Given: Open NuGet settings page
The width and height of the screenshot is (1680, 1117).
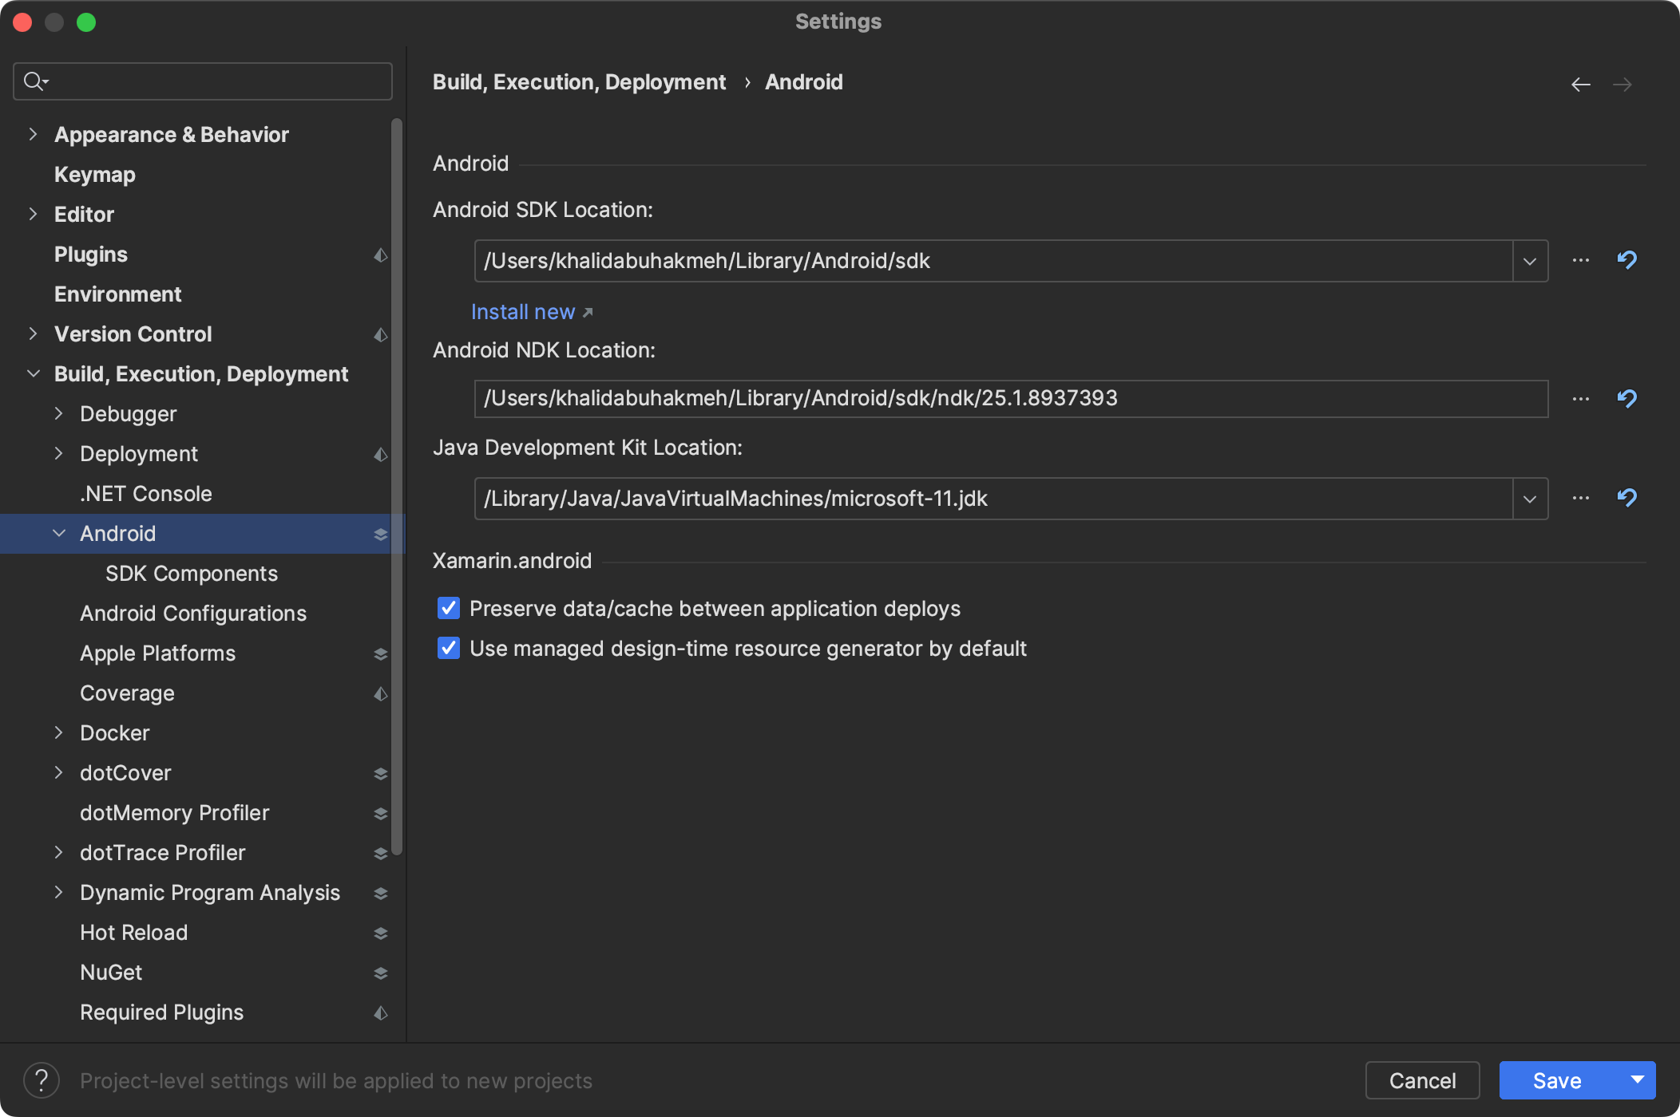Looking at the screenshot, I should coord(111,973).
